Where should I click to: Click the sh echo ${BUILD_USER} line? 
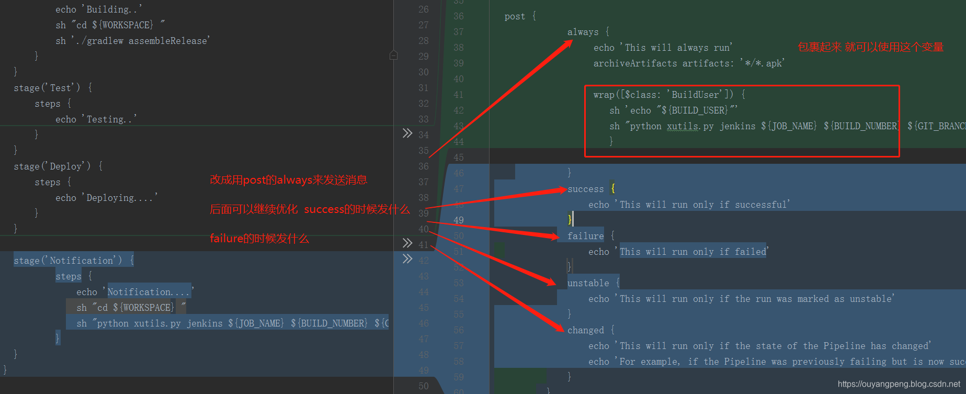coord(674,110)
